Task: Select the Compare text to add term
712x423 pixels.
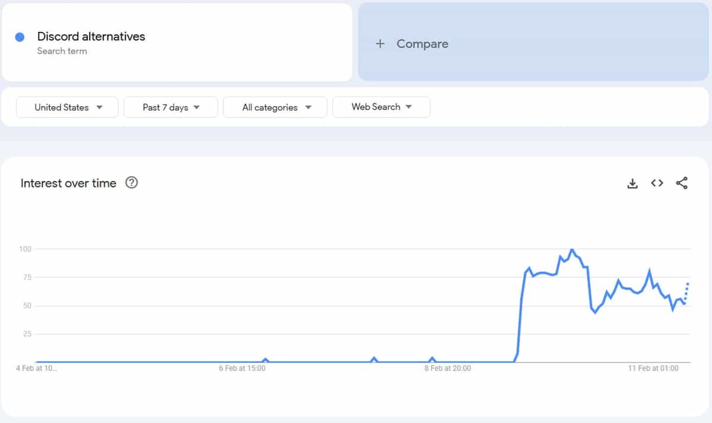Action: [x=422, y=44]
